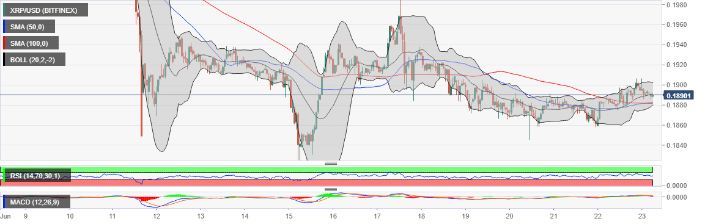
Task: Click the Jun date label on time axis
Action: (6, 216)
